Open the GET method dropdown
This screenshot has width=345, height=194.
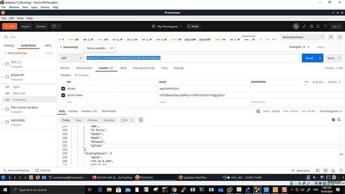tap(72, 58)
